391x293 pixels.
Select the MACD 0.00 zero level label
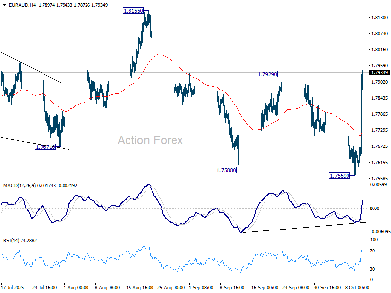click(x=375, y=209)
